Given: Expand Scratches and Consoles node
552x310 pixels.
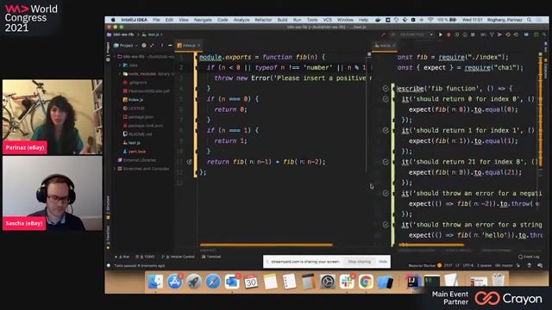Looking at the screenshot, I should point(115,169).
